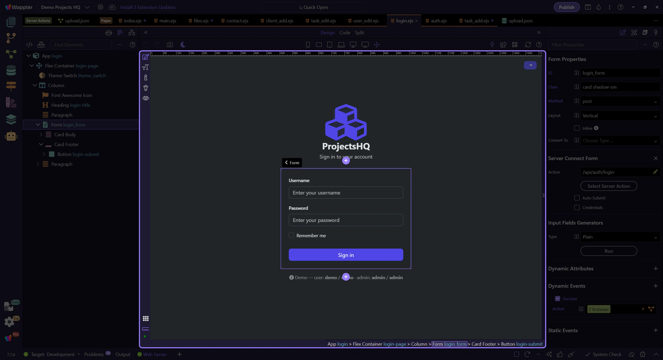This screenshot has width=663, height=360.
Task: Open the project settings gear icon
Action: pos(100,7)
